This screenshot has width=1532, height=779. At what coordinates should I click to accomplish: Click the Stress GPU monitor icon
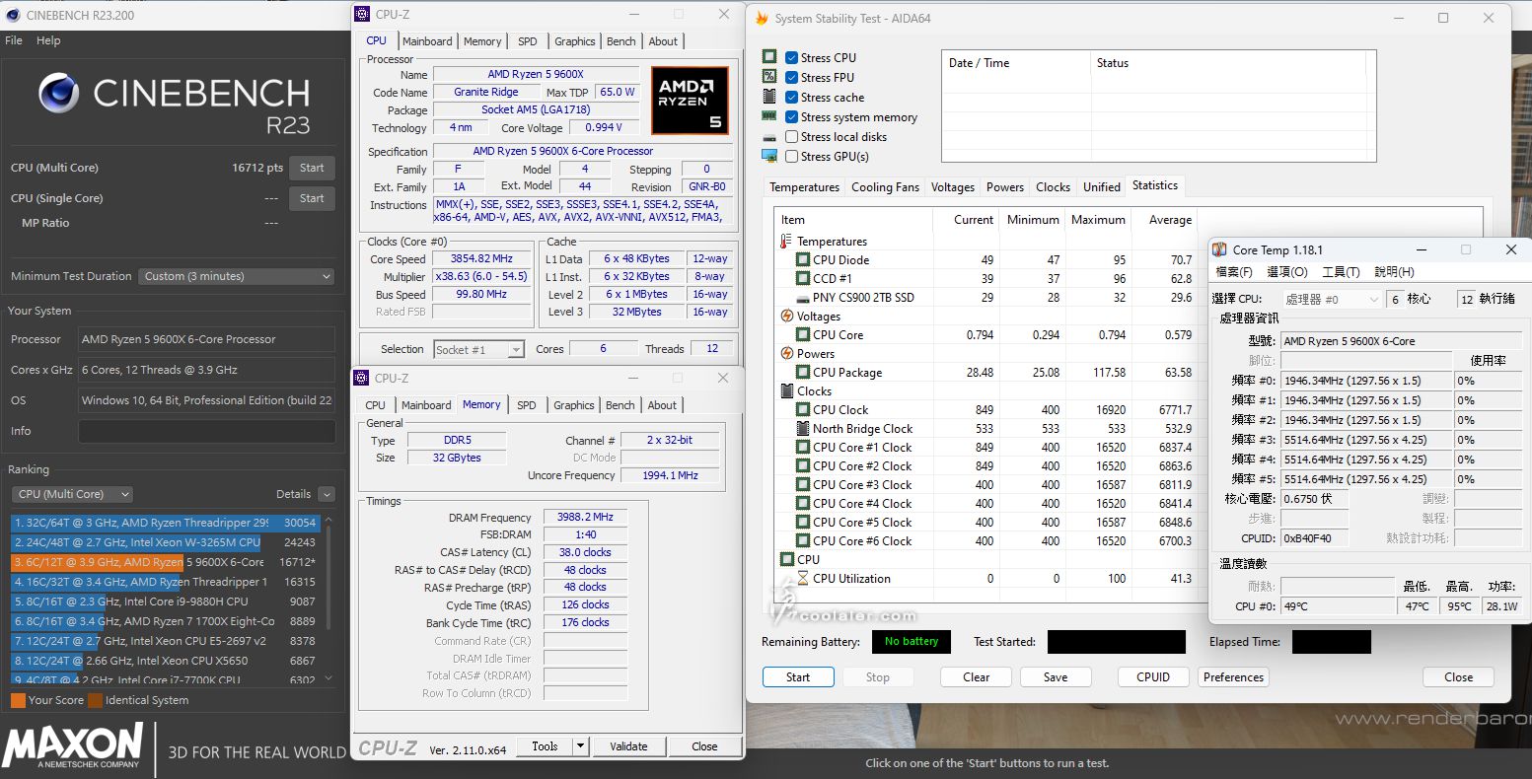click(x=769, y=156)
